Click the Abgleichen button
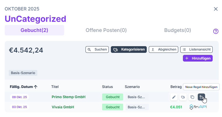222x117 pixels. click(163, 50)
